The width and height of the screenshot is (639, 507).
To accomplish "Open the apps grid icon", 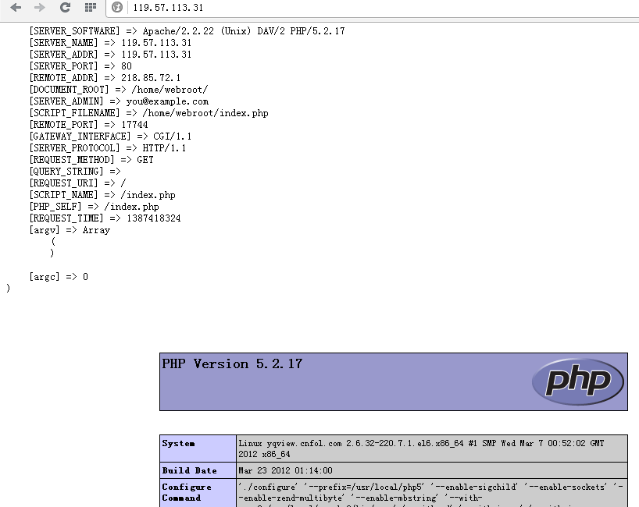I will click(91, 7).
